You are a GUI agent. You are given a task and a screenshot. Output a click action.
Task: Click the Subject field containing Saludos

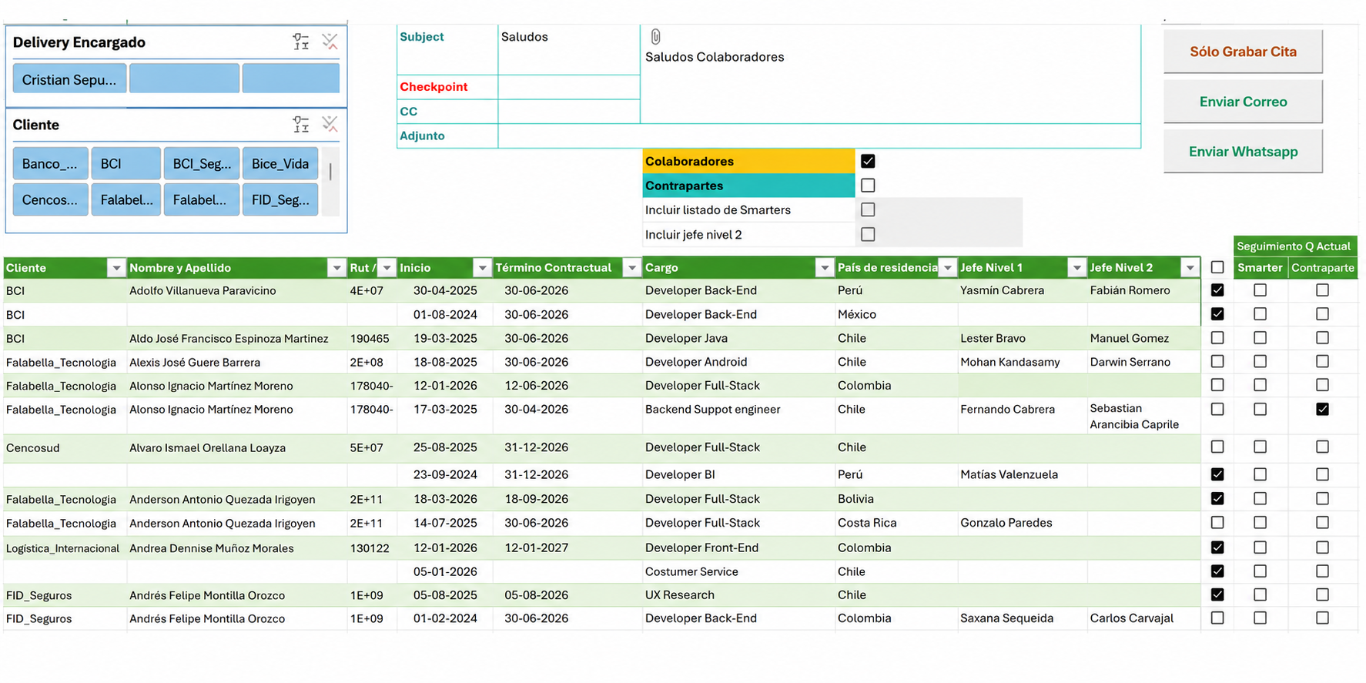point(569,49)
